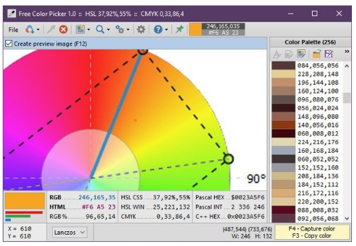Screen dimensions: 356x246
Task: Select palette entry 216,172,116
Action: pyautogui.click(x=307, y=193)
